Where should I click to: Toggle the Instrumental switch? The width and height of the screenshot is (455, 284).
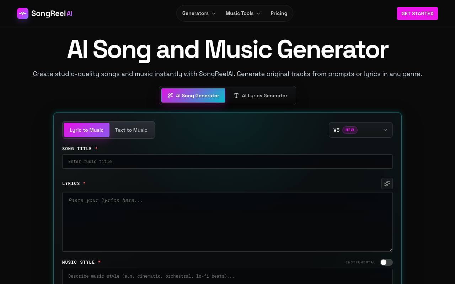(386, 262)
